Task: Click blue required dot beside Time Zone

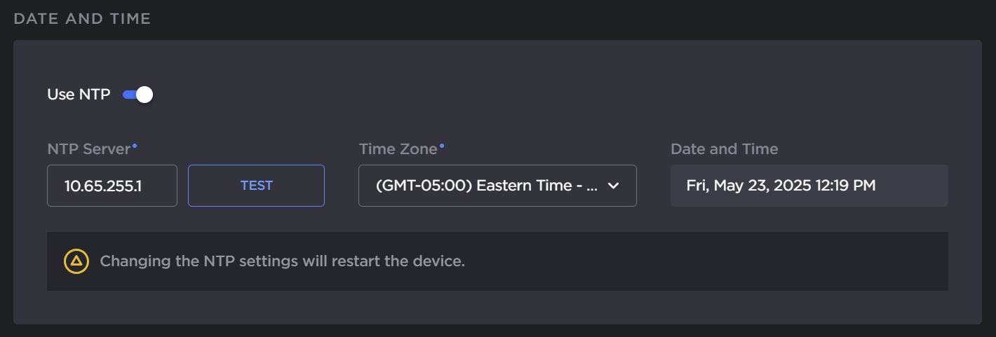Action: [442, 145]
